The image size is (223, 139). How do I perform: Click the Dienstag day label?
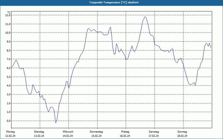point(39,132)
